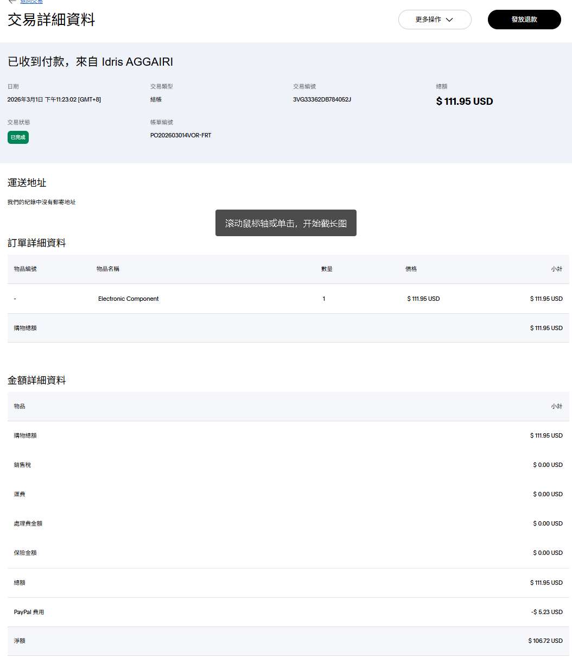Click the chevron arrow in 更多操作
The height and width of the screenshot is (670, 572).
(449, 20)
